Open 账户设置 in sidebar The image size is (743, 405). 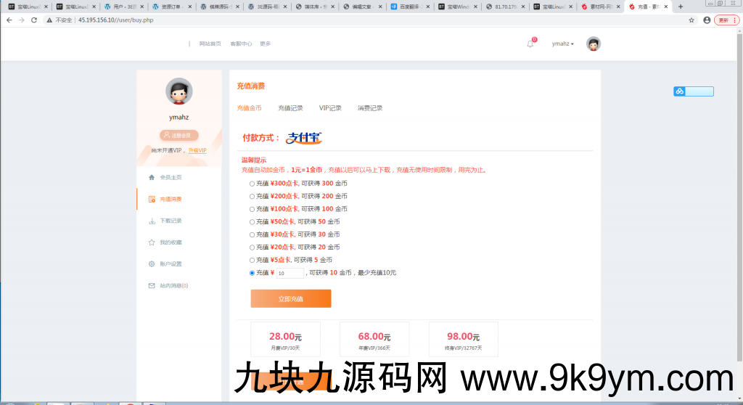[x=171, y=264]
